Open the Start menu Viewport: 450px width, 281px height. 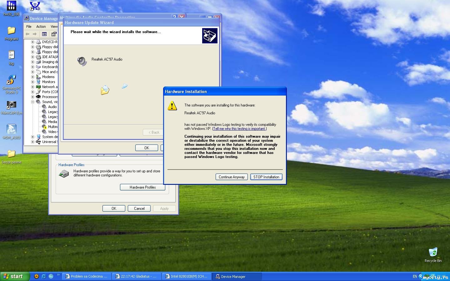[15, 276]
